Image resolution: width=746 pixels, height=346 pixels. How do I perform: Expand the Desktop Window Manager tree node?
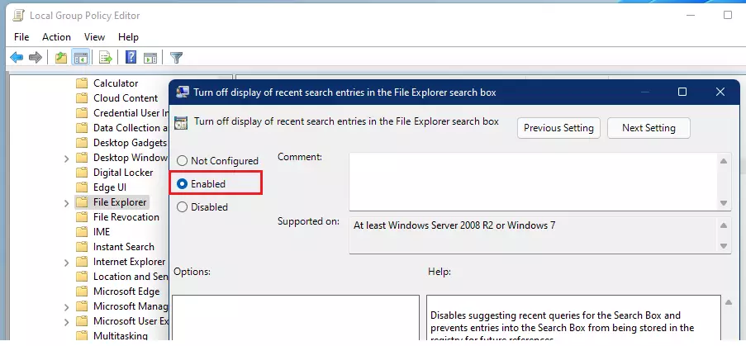pos(67,159)
